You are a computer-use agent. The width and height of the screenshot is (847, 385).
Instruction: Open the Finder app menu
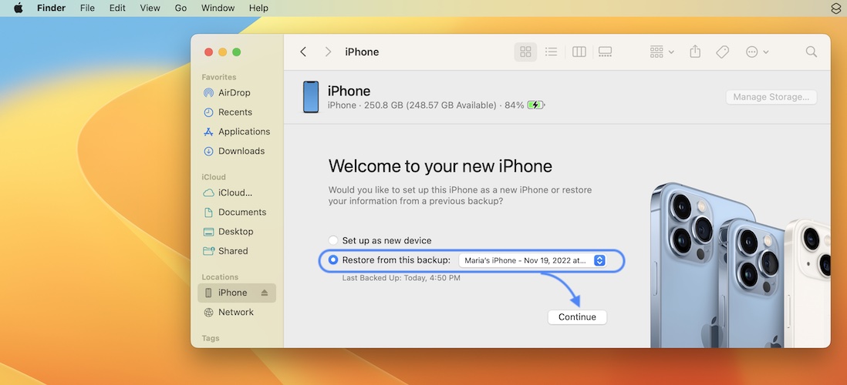pyautogui.click(x=52, y=8)
